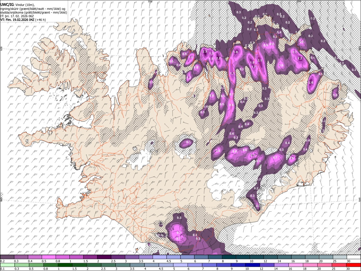This screenshot has height=271, width=361.
Task: Click the darkest green rain swatch at 1
Action: tap(65, 265)
